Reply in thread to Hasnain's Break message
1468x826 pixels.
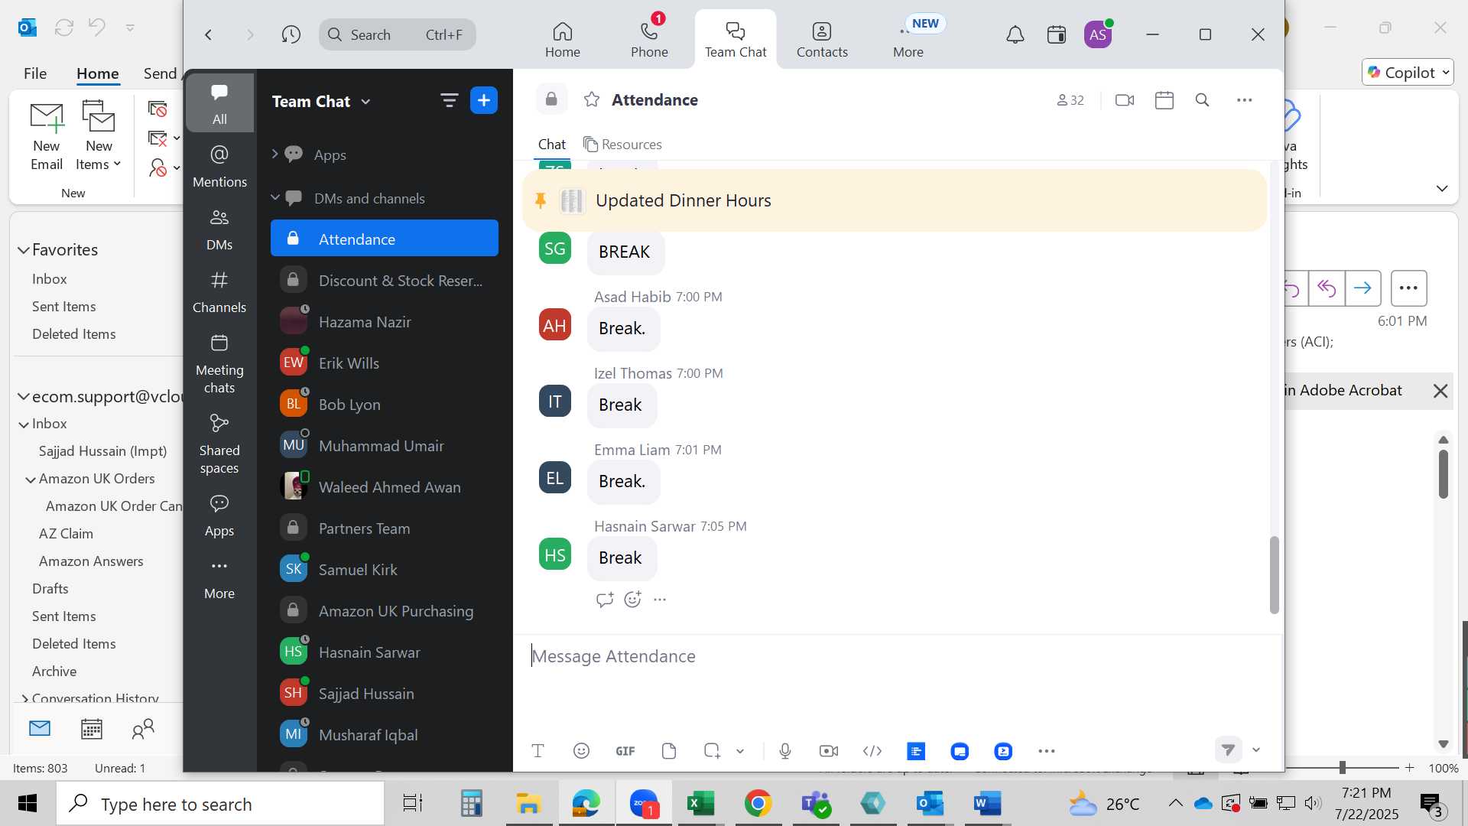coord(604,600)
